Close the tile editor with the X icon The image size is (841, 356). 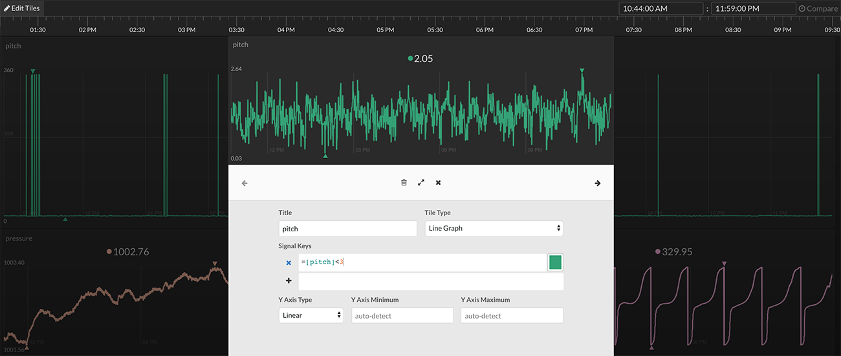(x=438, y=183)
